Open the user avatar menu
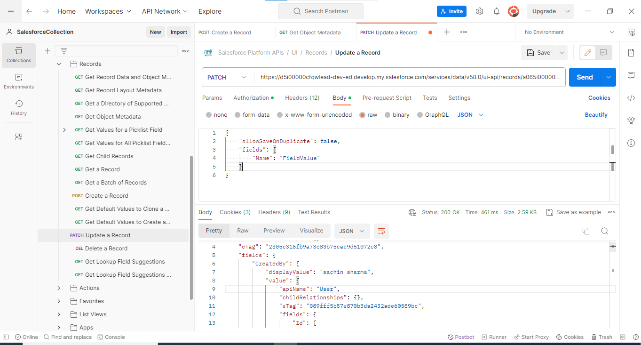This screenshot has width=641, height=345. [514, 11]
